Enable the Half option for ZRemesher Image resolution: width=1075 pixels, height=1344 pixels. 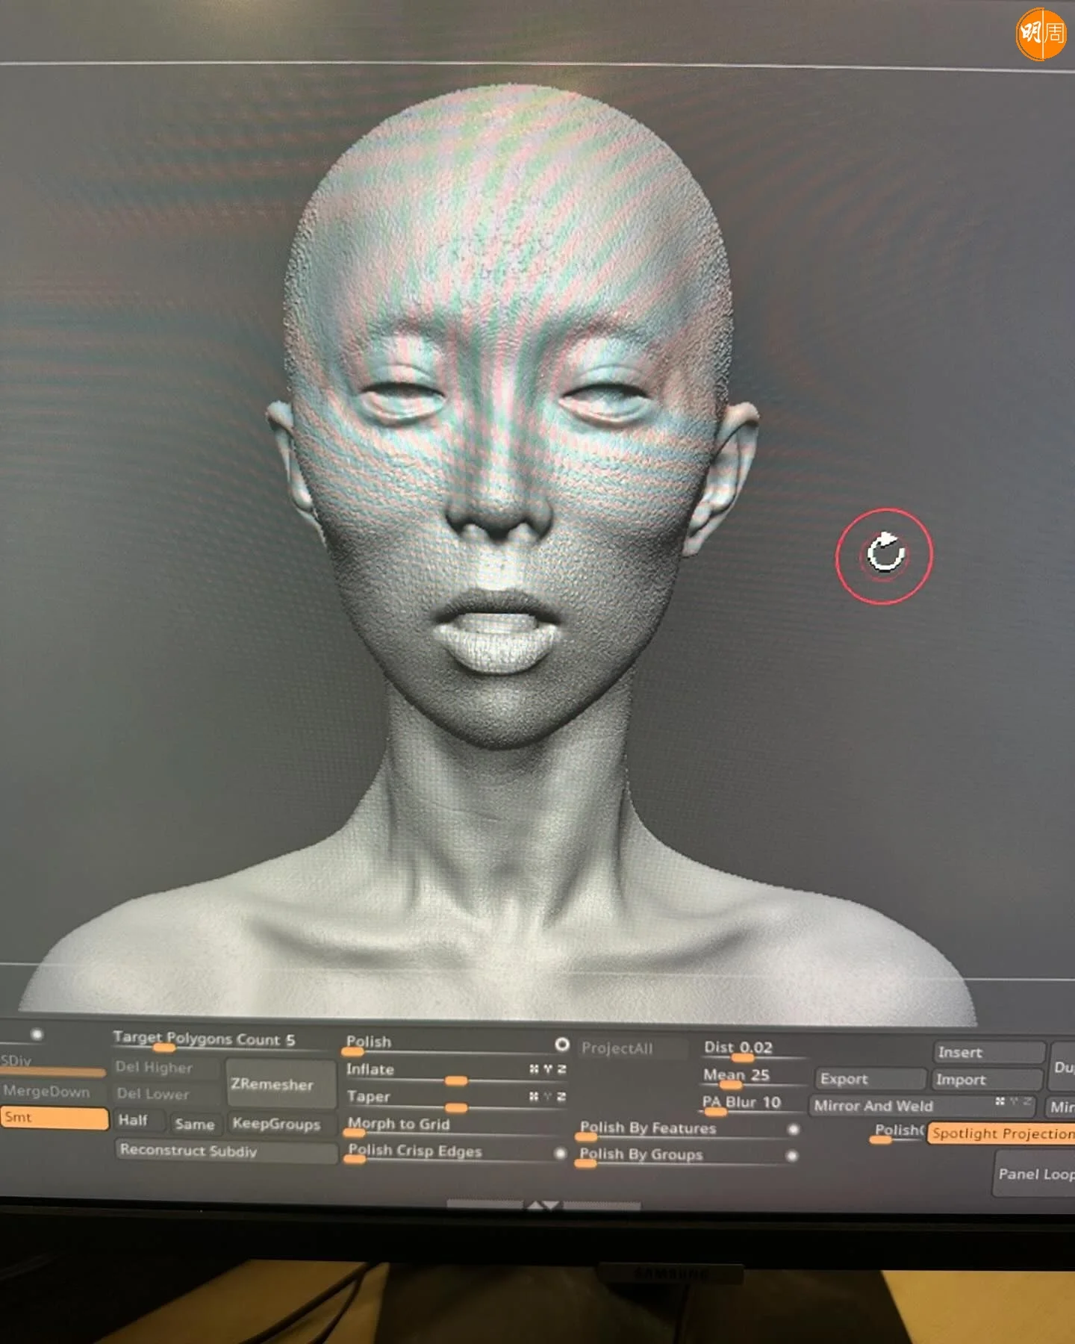(133, 1121)
